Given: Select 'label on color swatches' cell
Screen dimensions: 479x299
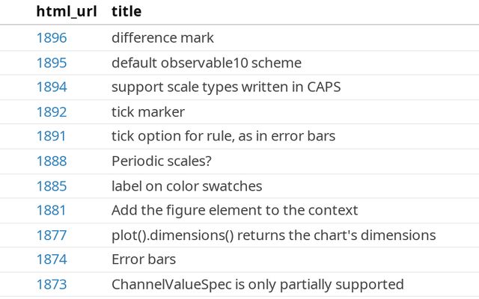Looking at the screenshot, I should (187, 186).
